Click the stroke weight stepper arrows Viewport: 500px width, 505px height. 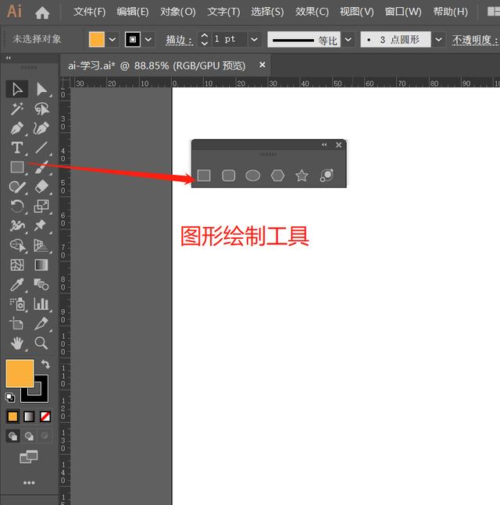(204, 39)
